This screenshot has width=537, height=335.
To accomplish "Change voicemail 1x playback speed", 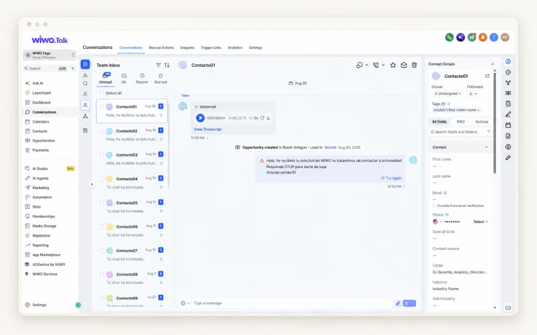I will (x=250, y=118).
